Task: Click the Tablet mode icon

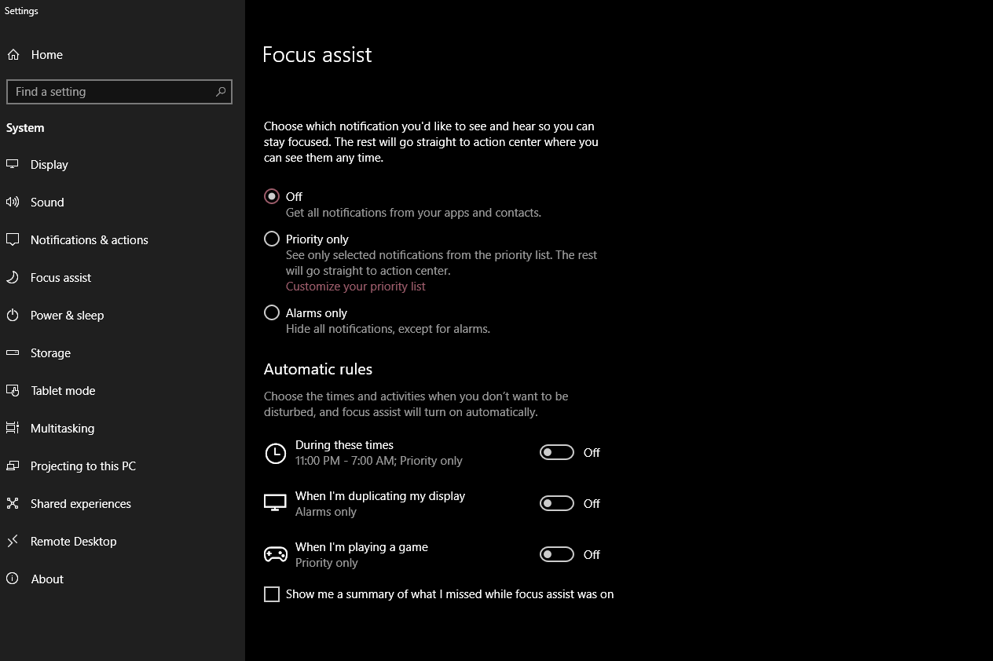Action: (x=12, y=390)
